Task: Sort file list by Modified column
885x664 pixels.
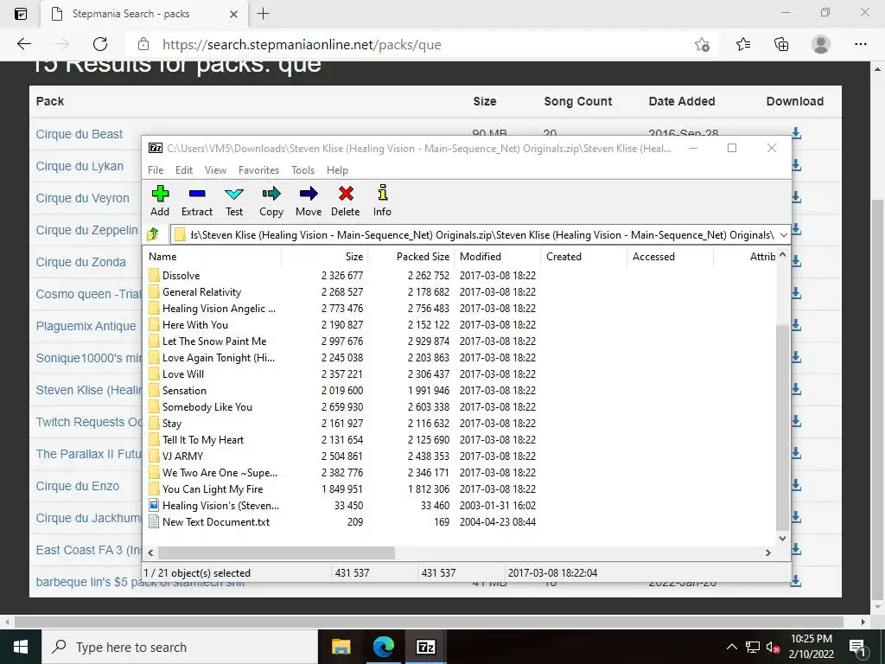Action: pos(497,256)
